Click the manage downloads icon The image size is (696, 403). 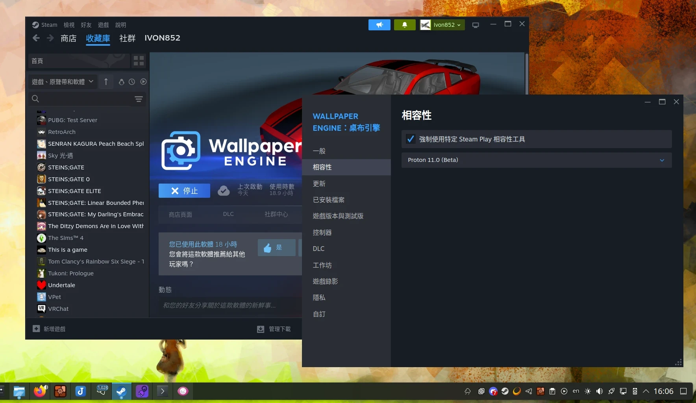(261, 329)
